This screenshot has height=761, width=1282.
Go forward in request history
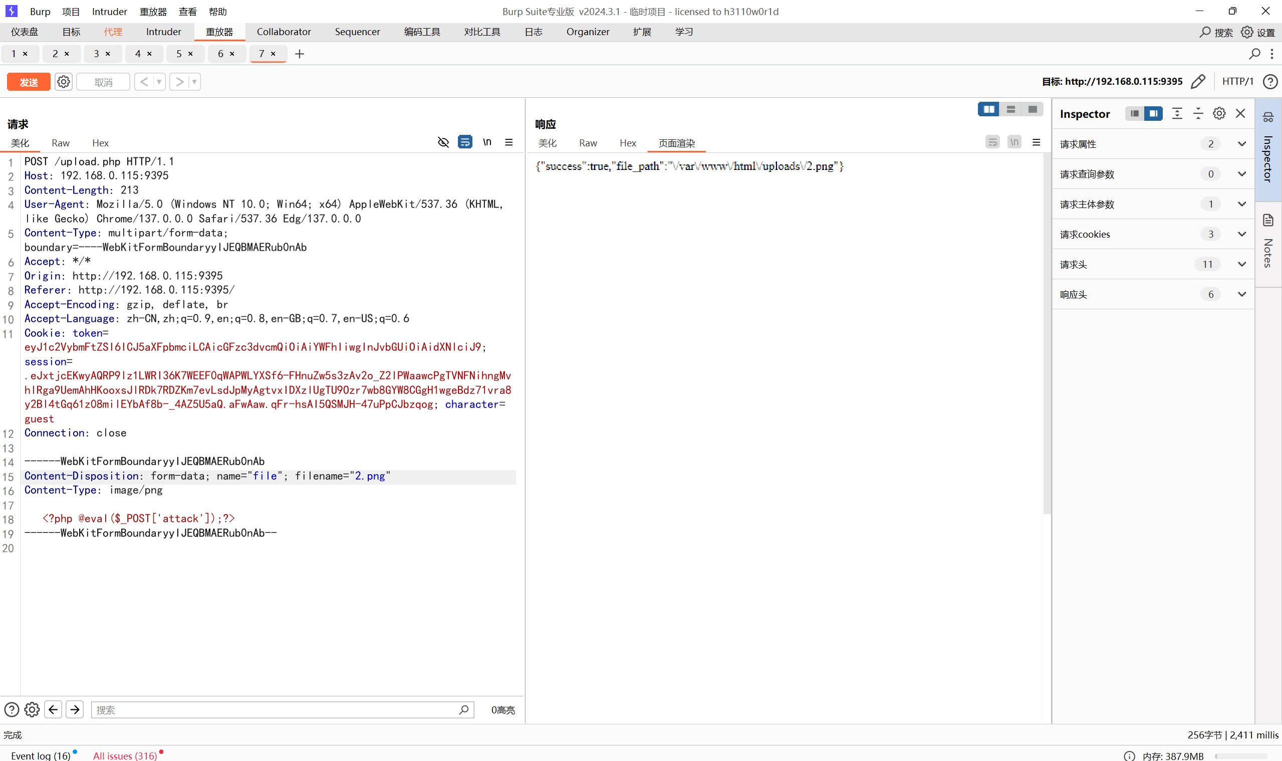click(179, 82)
